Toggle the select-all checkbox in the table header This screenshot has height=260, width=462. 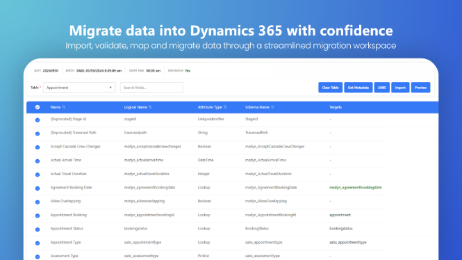pos(38,107)
